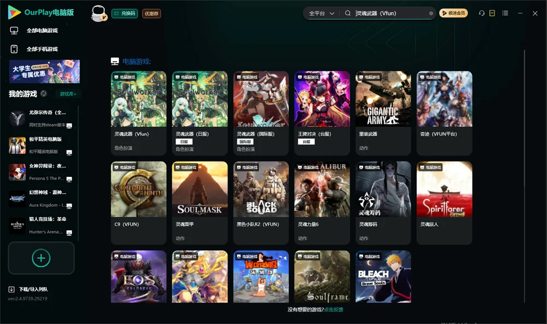Click the 电脑游戏 badge on Spiritfarer card

[430, 167]
